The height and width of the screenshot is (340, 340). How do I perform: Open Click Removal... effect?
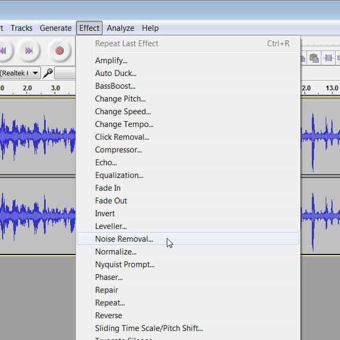188,137
